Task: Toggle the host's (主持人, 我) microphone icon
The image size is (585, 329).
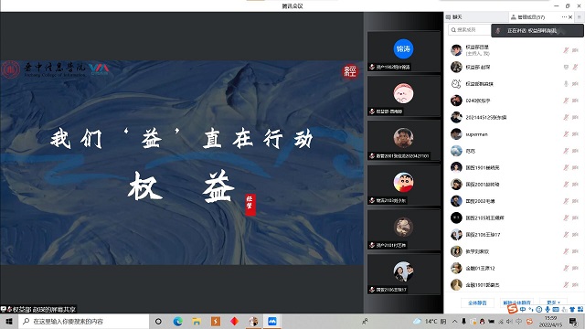Action: click(x=566, y=50)
